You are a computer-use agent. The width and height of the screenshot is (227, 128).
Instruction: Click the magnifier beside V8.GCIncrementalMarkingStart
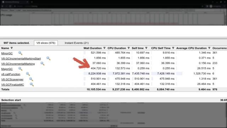point(48,58)
